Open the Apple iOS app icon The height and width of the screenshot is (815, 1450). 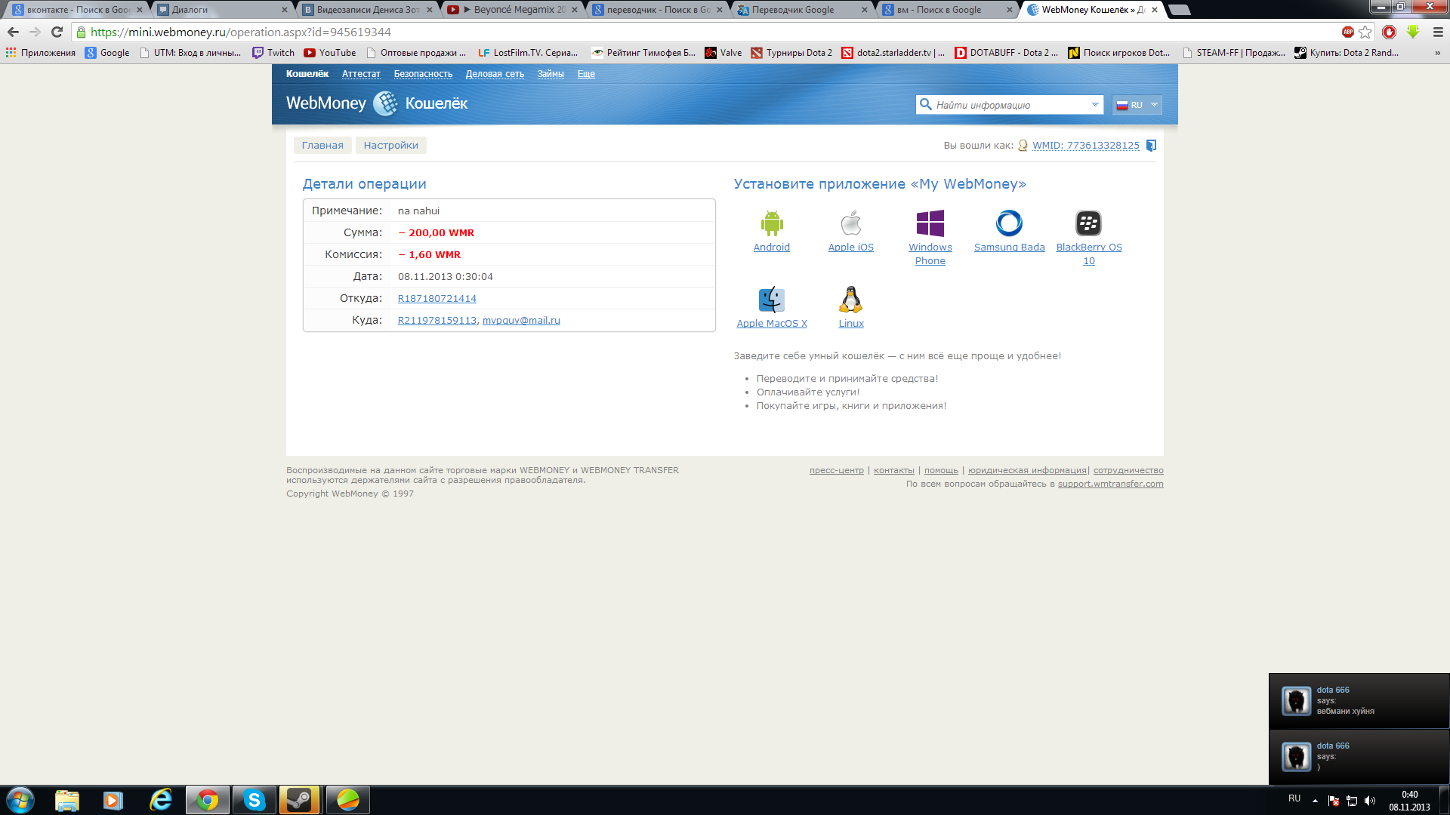click(x=851, y=223)
